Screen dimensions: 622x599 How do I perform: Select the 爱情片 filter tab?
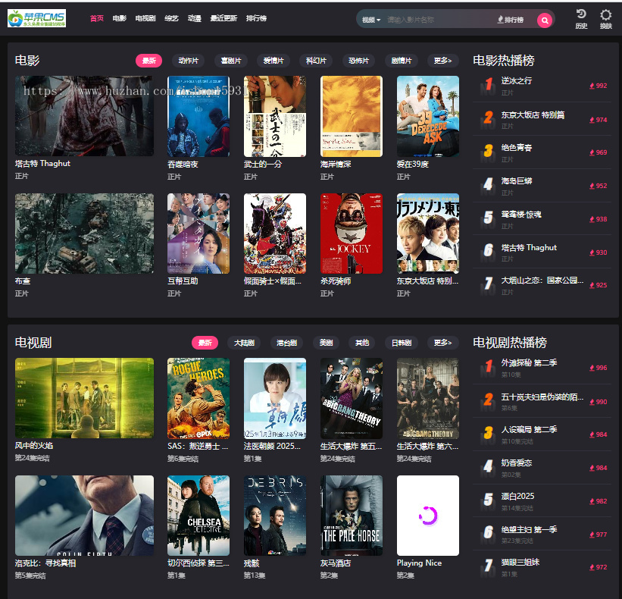pyautogui.click(x=273, y=61)
